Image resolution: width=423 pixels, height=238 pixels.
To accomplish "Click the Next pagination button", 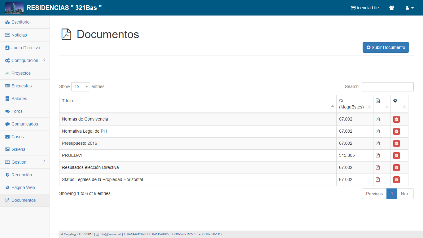I will point(405,194).
